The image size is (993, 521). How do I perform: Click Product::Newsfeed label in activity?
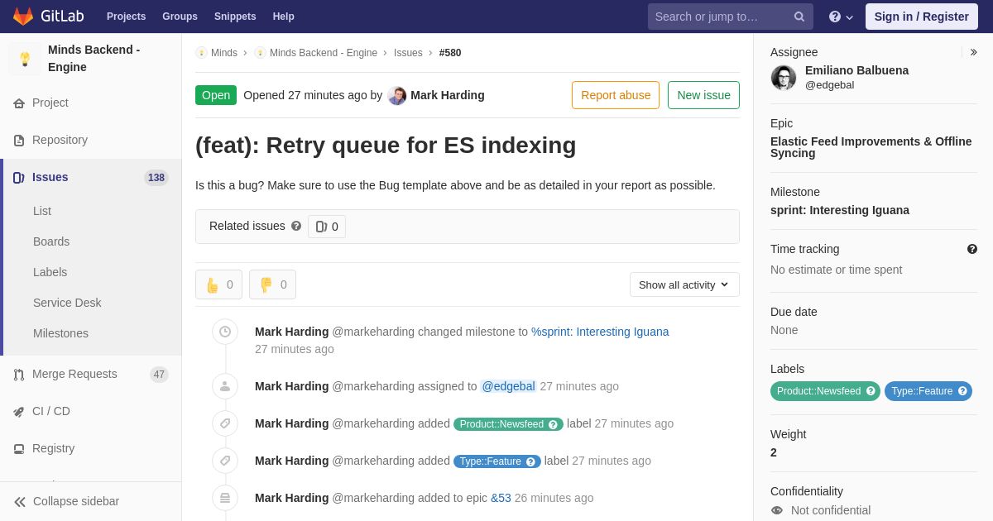coord(508,424)
